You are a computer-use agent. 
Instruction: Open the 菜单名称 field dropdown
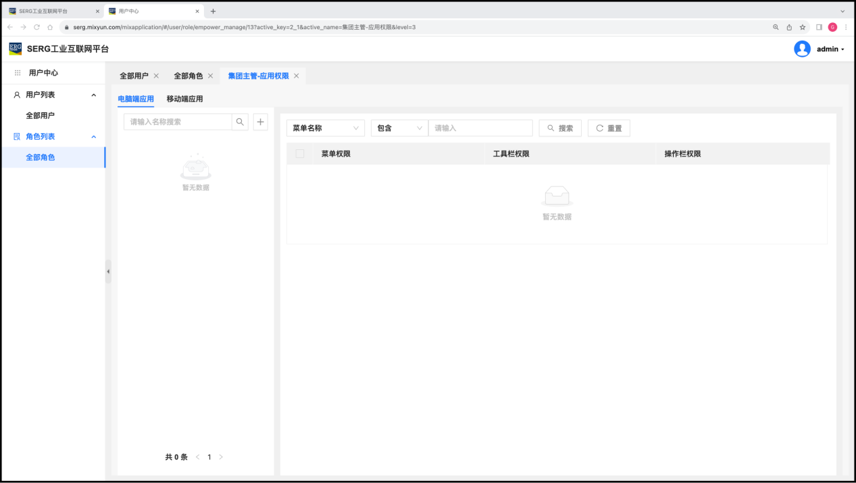(x=325, y=128)
